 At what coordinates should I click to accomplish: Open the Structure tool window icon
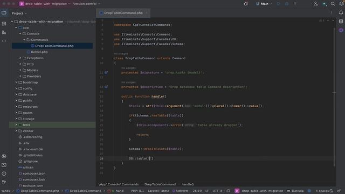[x=4, y=32]
